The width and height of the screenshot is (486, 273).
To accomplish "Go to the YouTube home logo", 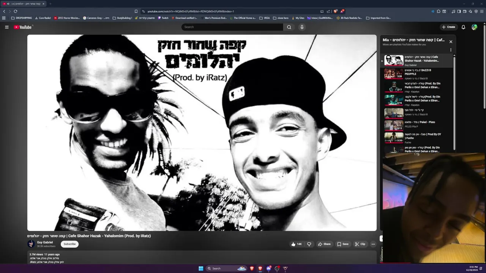I will pyautogui.click(x=23, y=27).
